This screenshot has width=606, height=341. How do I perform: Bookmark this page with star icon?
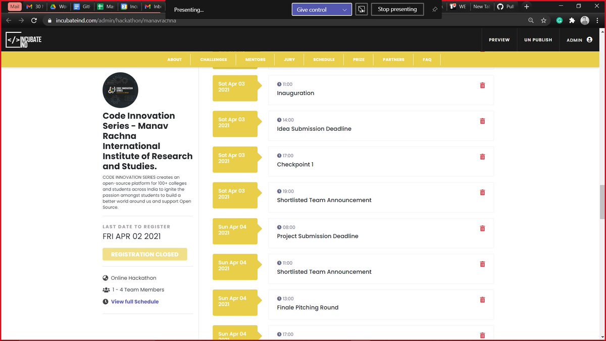pyautogui.click(x=544, y=21)
